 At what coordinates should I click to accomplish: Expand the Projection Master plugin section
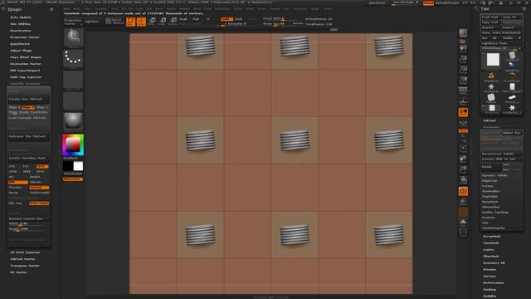pyautogui.click(x=25, y=37)
